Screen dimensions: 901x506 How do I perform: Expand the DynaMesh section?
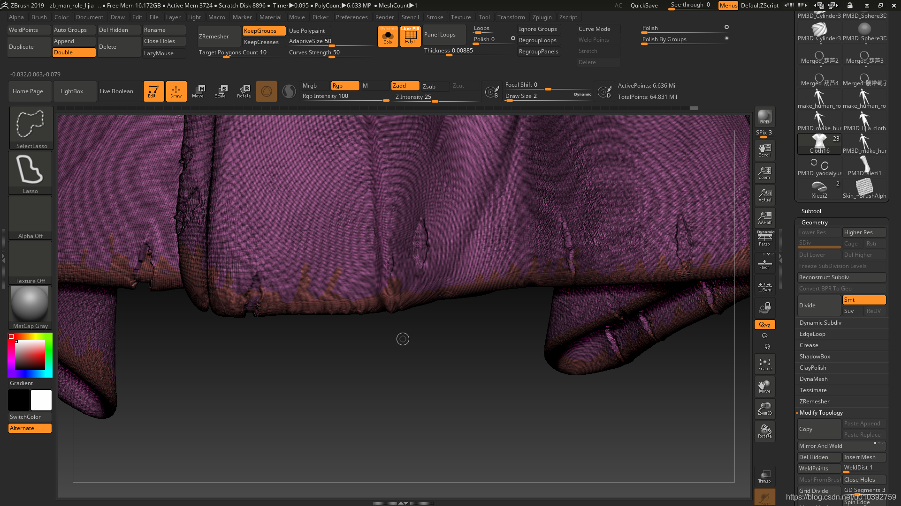[x=813, y=379]
